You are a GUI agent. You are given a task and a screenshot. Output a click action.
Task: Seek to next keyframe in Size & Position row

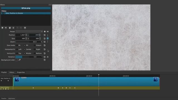pos(8,89)
